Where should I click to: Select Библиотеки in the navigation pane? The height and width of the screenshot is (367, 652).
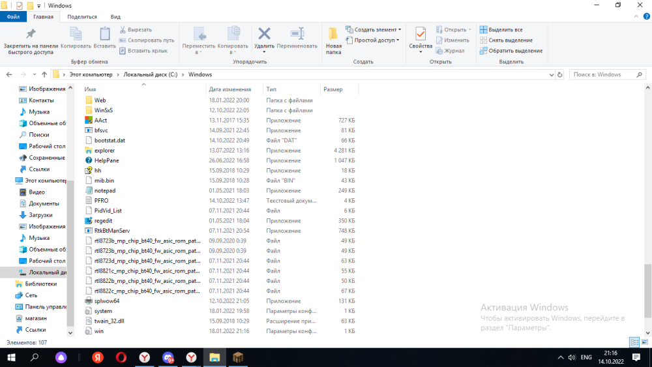[x=40, y=284]
